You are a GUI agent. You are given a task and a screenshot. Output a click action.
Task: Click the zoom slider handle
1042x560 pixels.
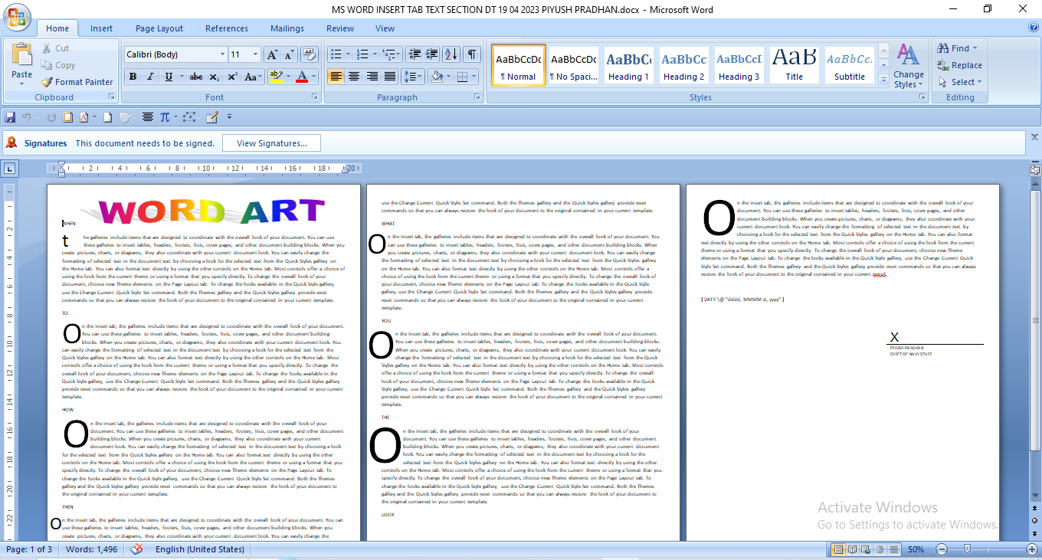(x=968, y=549)
